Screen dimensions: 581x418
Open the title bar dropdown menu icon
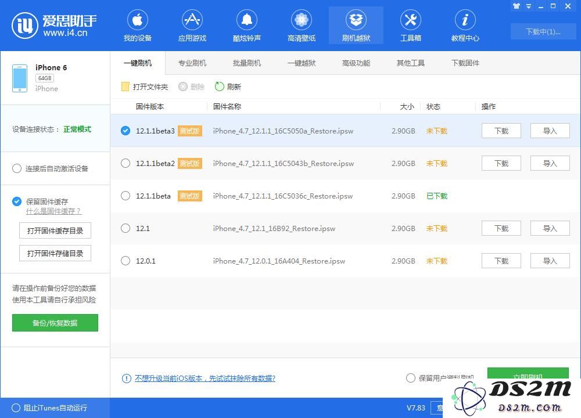pyautogui.click(x=529, y=6)
